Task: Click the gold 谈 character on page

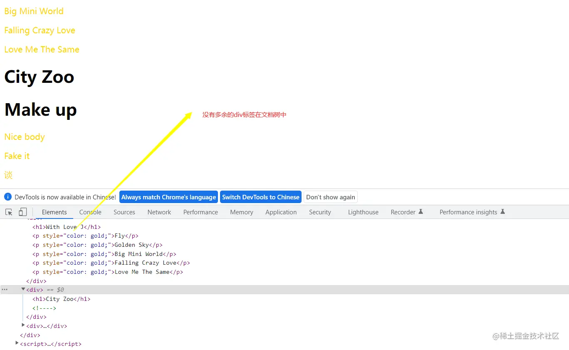Action: click(8, 175)
